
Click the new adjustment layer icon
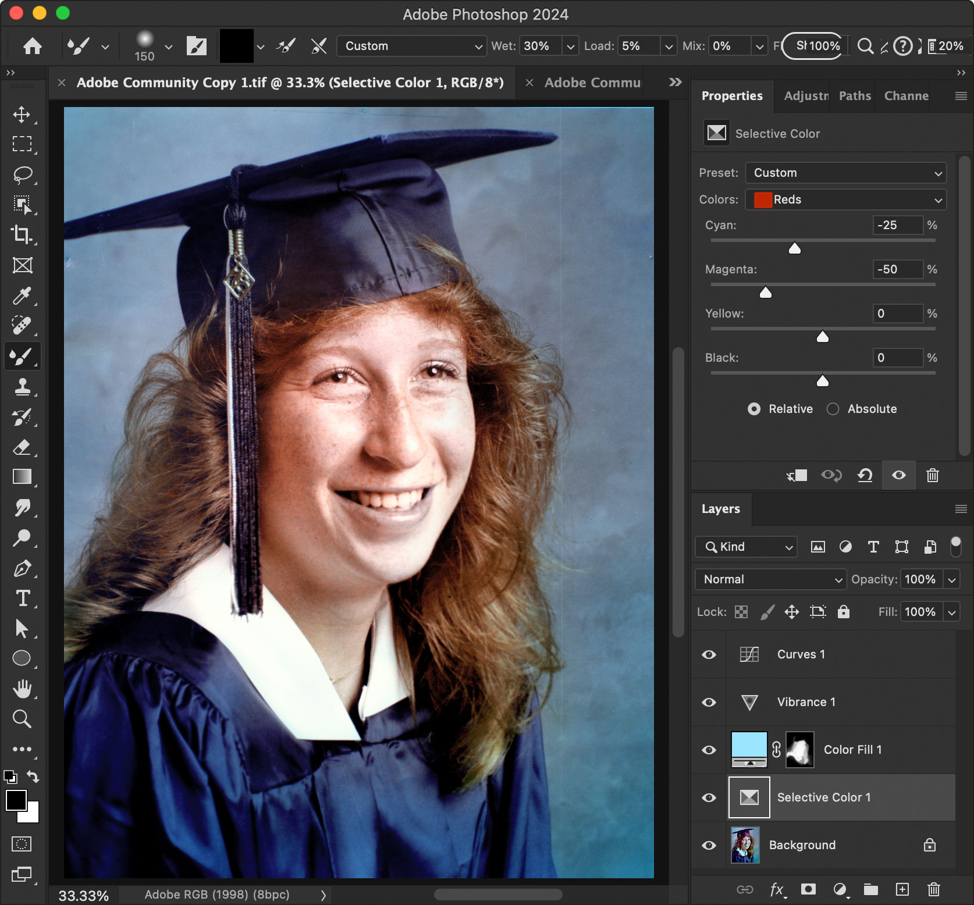coord(840,889)
